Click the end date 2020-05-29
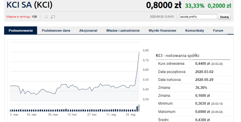This screenshot has width=241, height=122. click(204, 80)
